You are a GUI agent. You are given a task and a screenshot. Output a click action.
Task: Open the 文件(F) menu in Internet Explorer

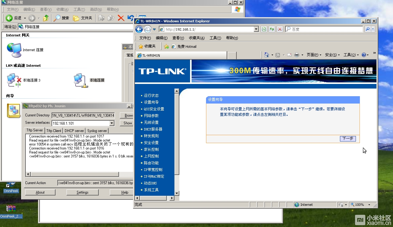pos(145,38)
